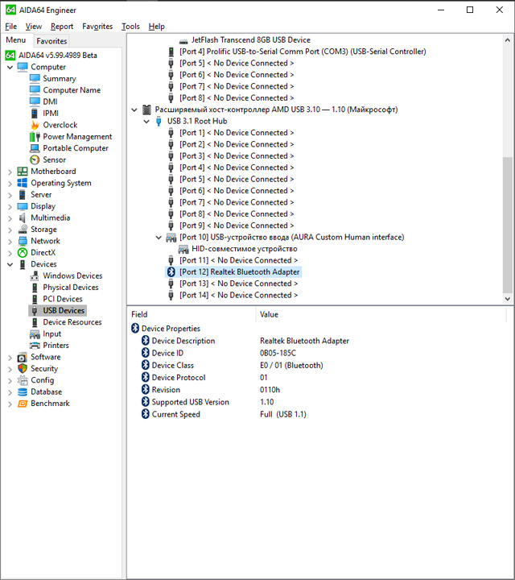The width and height of the screenshot is (515, 580).
Task: Expand the Storage node
Action: click(x=10, y=230)
